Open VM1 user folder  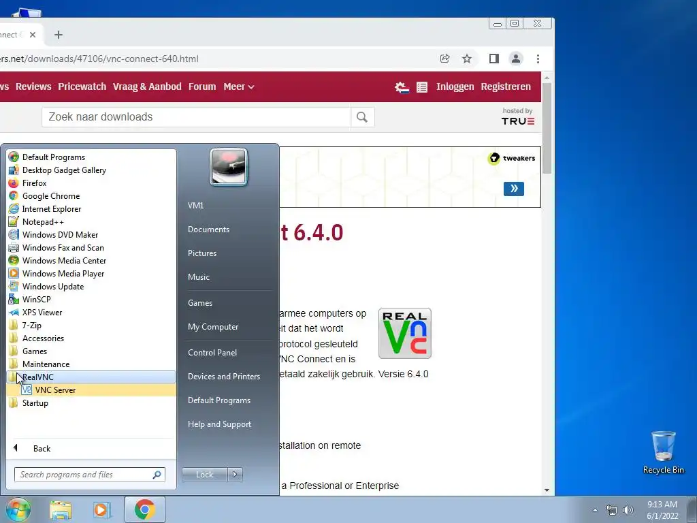click(x=195, y=206)
